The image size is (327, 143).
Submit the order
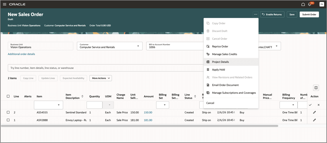[x=309, y=14]
